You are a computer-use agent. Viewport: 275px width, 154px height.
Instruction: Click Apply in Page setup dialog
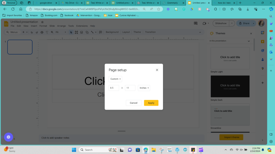pos(151,103)
